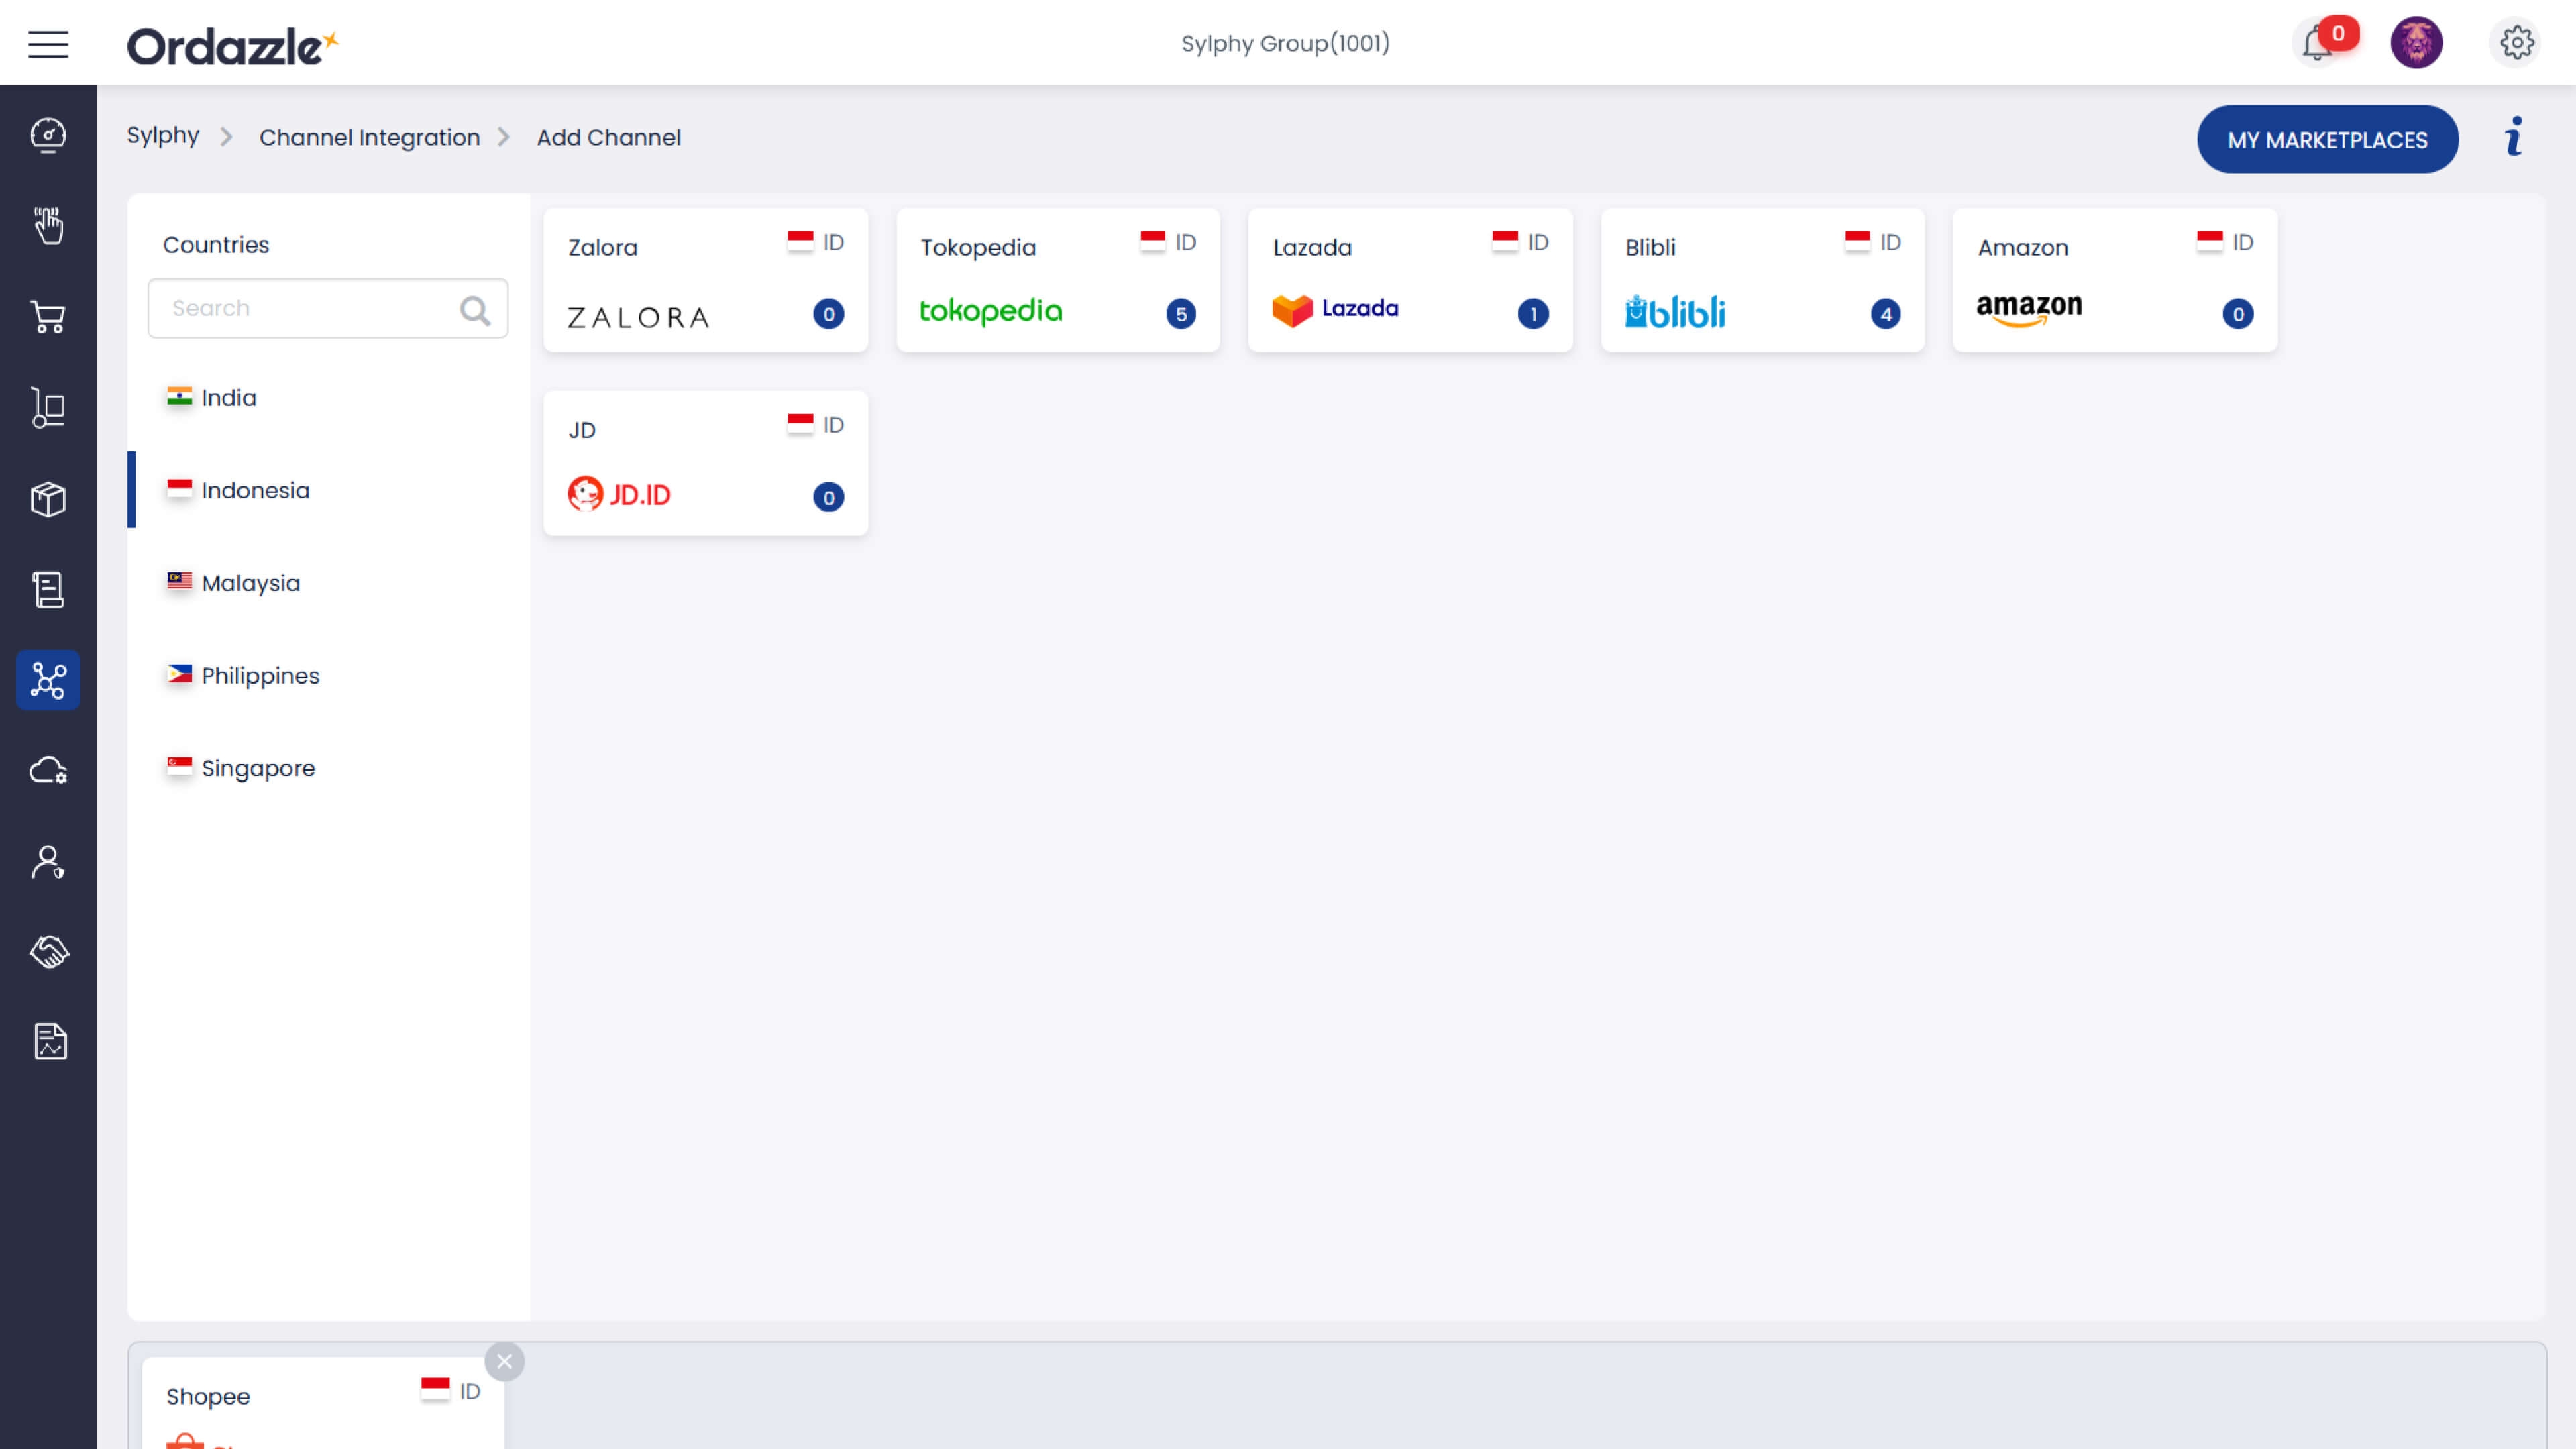Click the user security icon in sidebar
2576x1449 pixels.
coord(47,862)
